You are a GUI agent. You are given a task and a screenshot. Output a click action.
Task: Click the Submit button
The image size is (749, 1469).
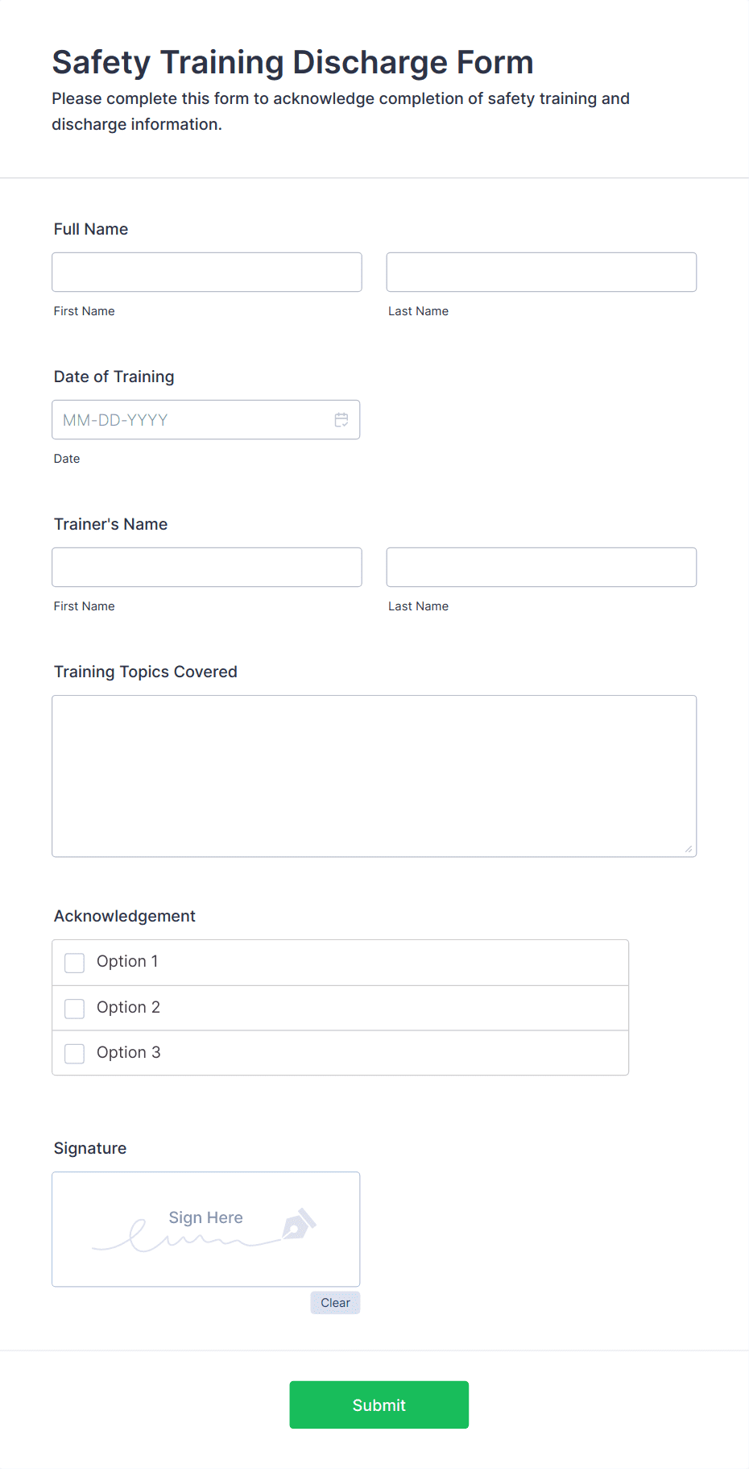pos(379,1404)
